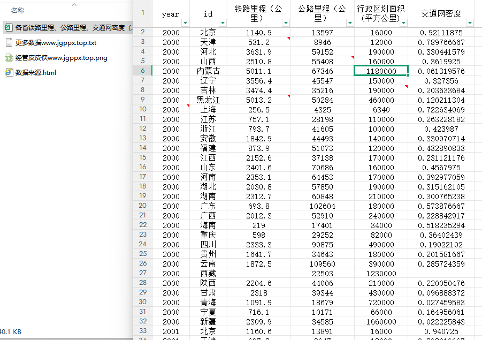Click road value 109560 for 云南
The width and height of the screenshot is (482, 340).
(x=322, y=263)
